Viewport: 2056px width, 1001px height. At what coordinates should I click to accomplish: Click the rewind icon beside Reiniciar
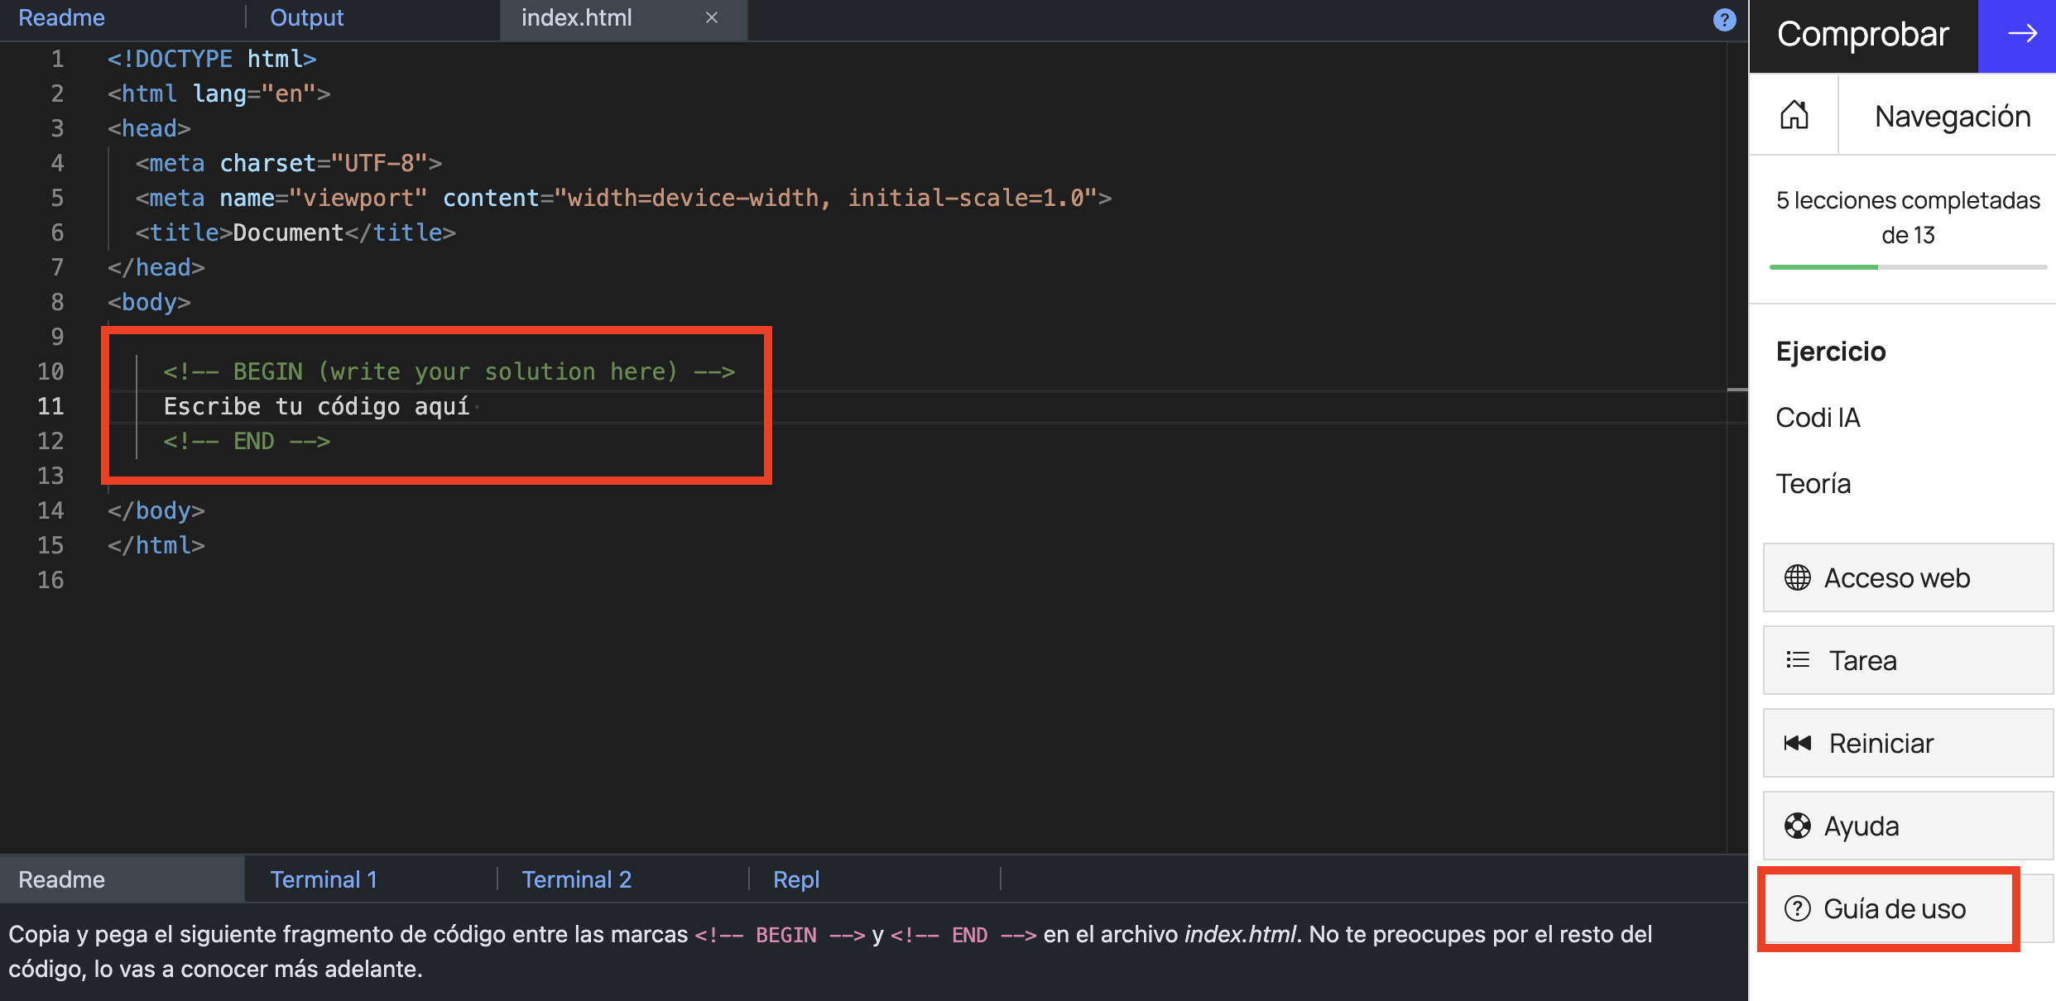point(1797,743)
